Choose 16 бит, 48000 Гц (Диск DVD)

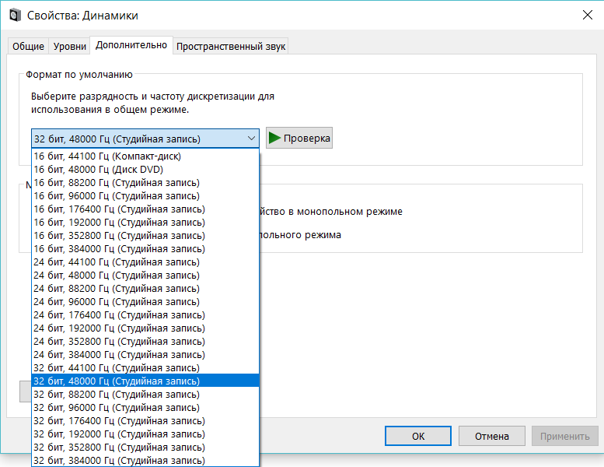(145, 170)
